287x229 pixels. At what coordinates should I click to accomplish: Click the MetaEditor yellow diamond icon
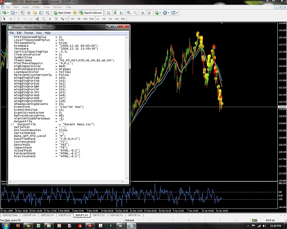[x=75, y=13]
